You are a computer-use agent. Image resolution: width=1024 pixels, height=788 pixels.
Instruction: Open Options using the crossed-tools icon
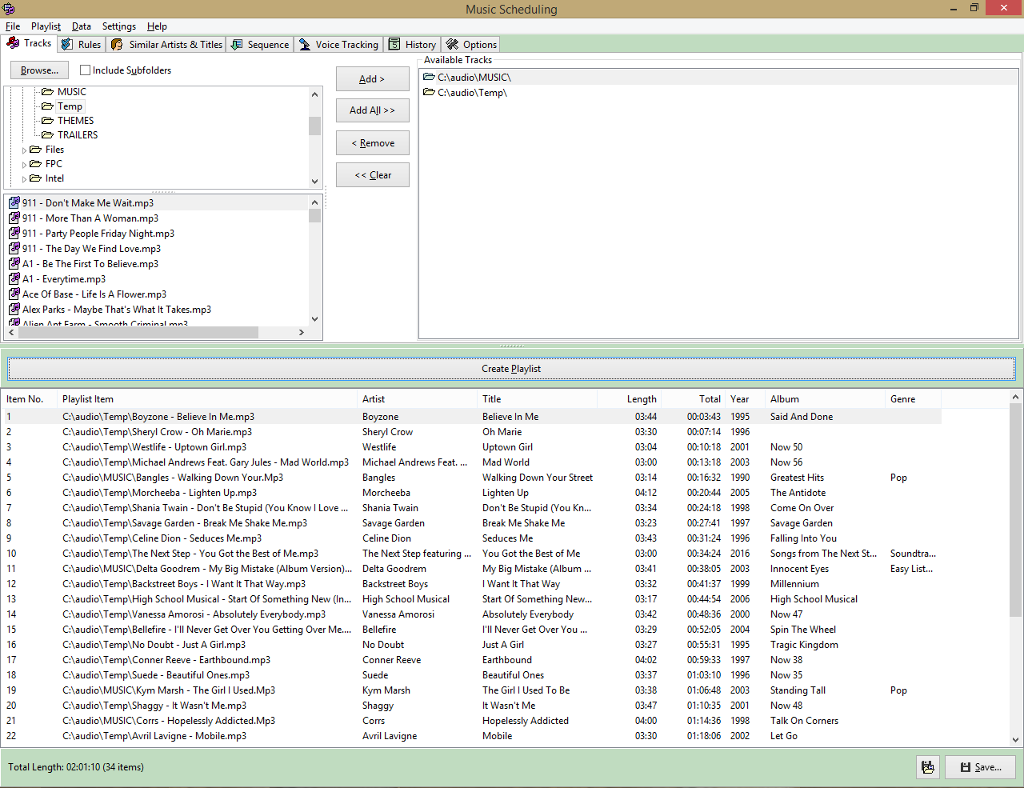pos(451,44)
